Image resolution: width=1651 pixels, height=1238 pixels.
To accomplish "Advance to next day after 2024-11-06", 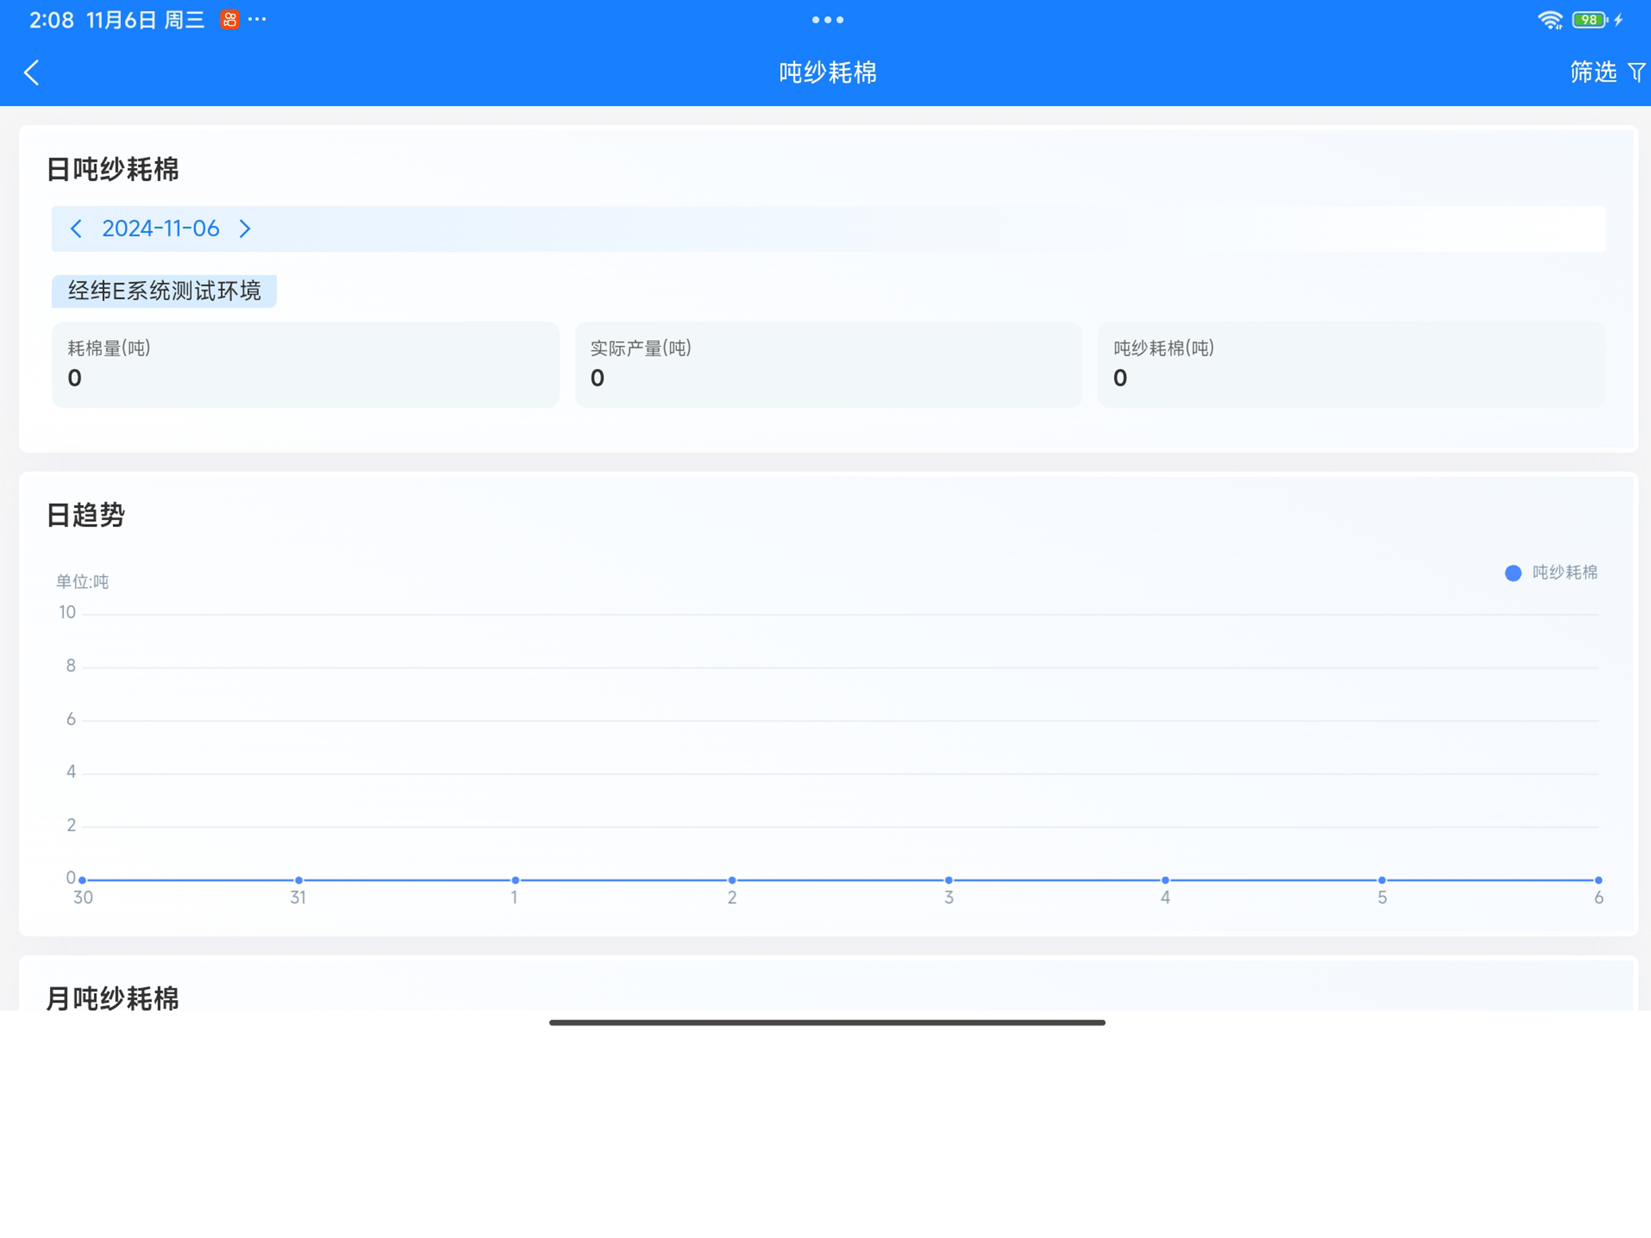I will [x=245, y=229].
